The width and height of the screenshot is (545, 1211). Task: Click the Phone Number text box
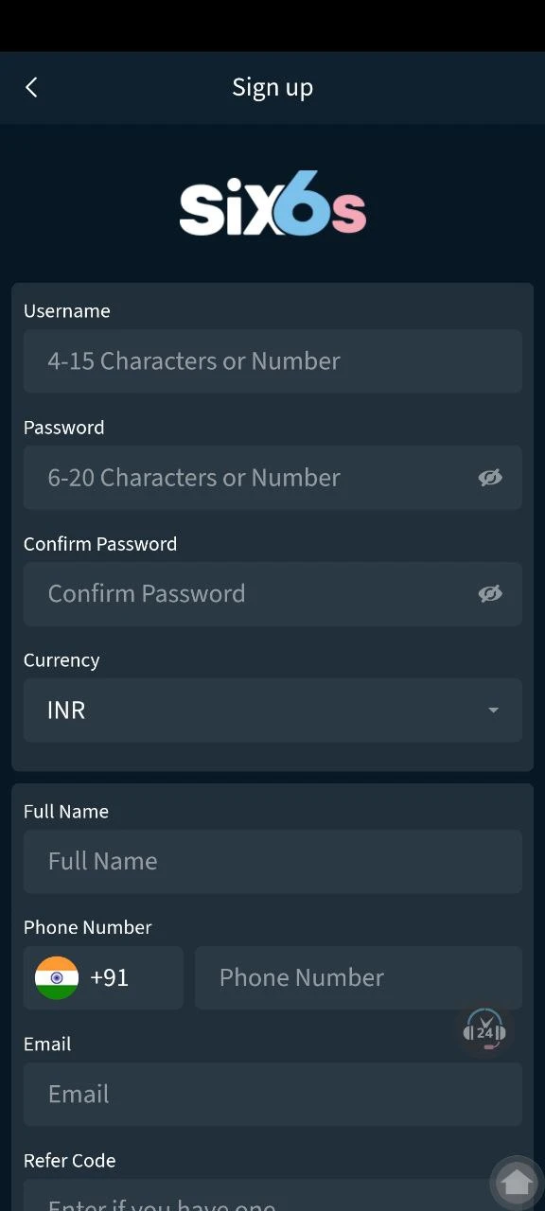click(358, 977)
